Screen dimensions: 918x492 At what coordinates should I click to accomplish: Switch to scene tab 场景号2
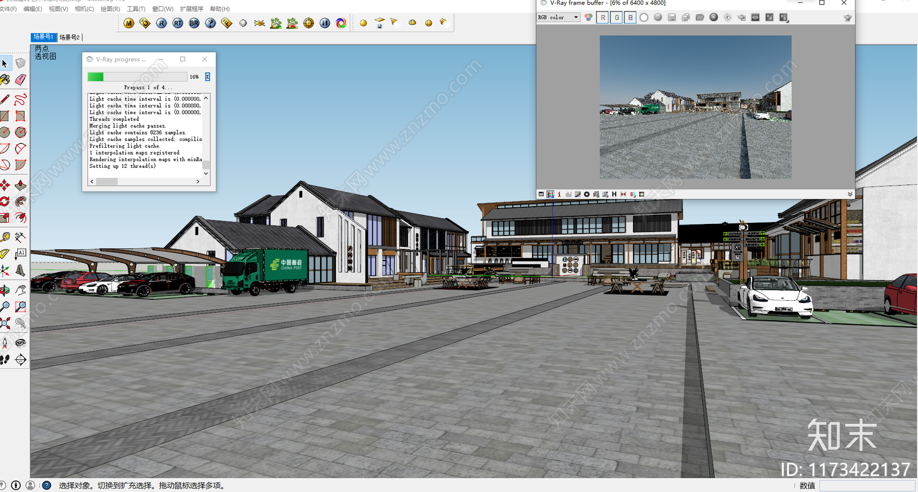tap(69, 37)
